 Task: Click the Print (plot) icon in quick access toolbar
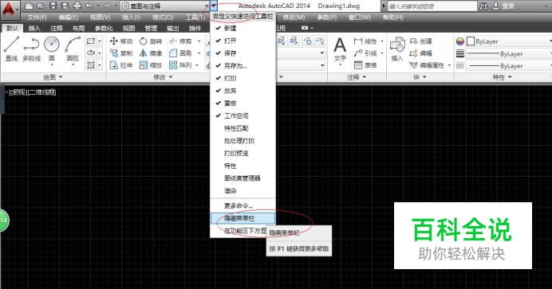click(77, 6)
